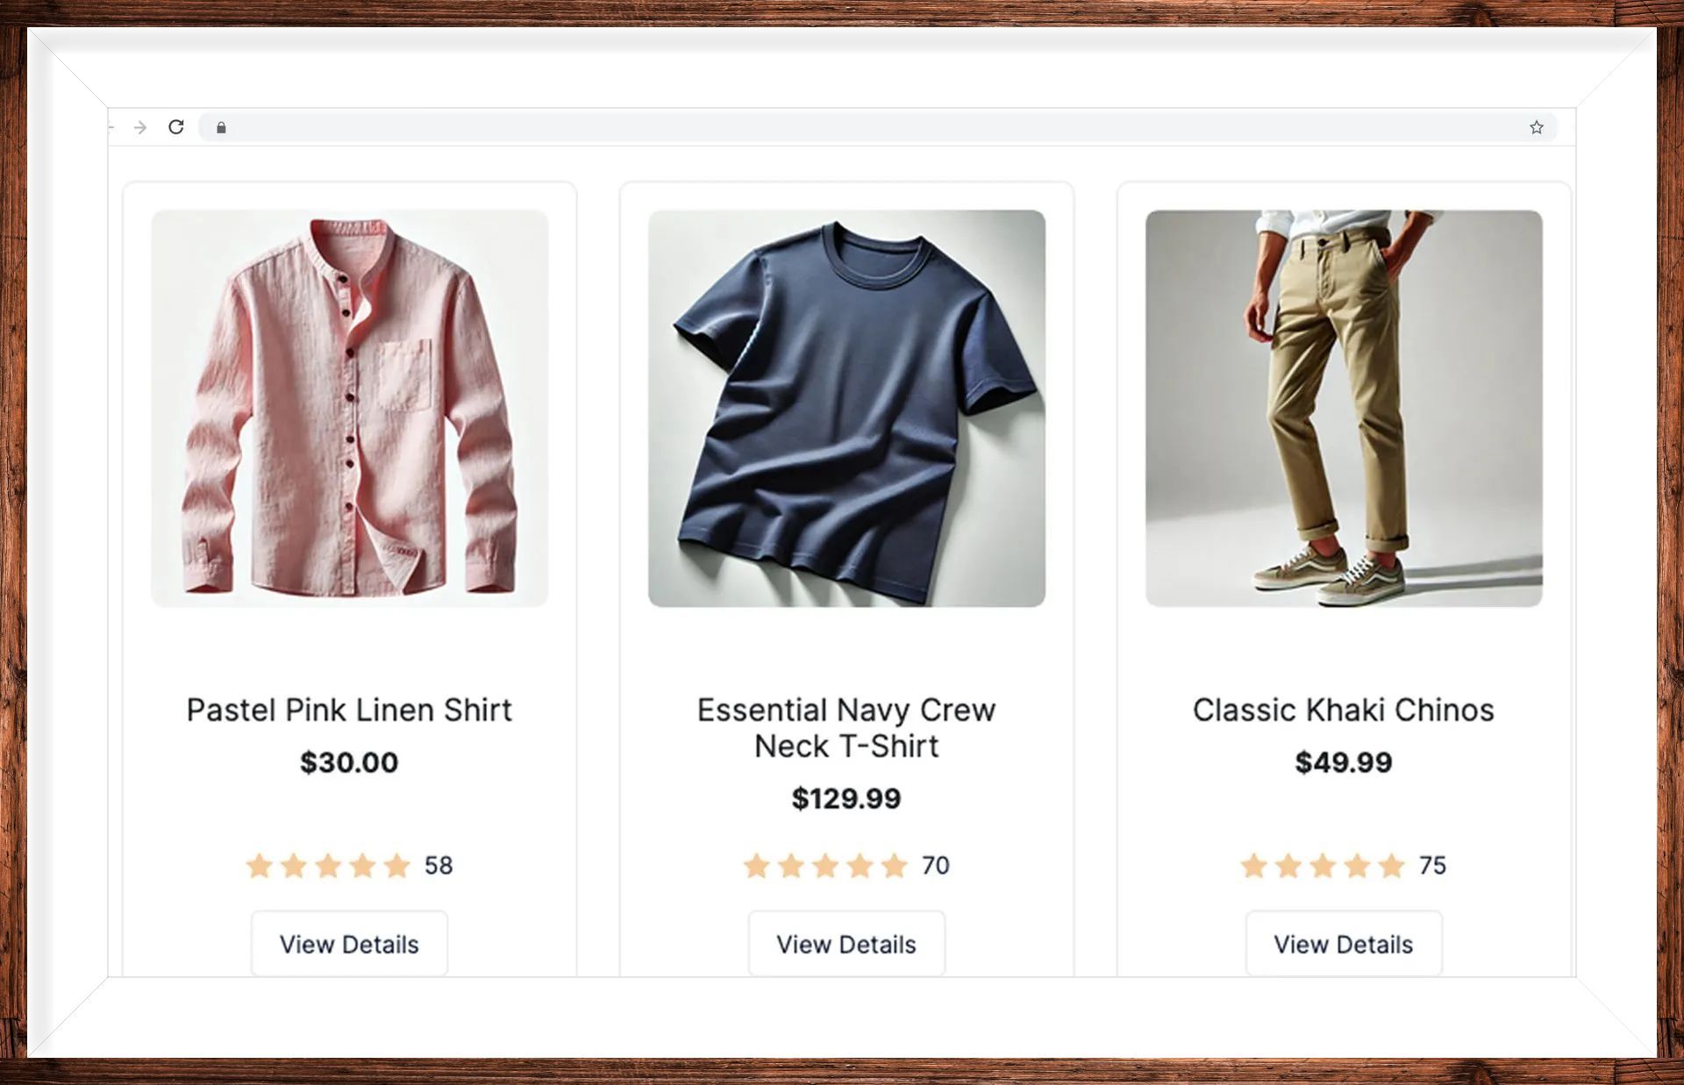Image resolution: width=1684 pixels, height=1085 pixels.
Task: Click the browser back arrow icon
Action: (x=111, y=127)
